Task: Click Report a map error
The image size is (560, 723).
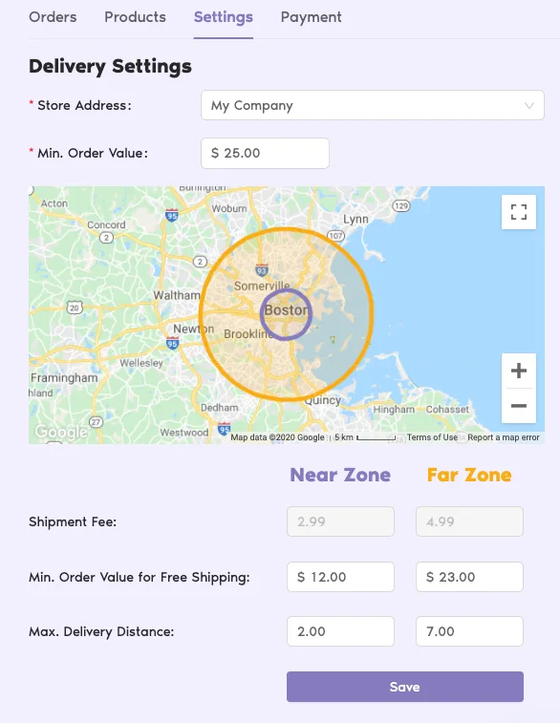Action: [x=504, y=437]
